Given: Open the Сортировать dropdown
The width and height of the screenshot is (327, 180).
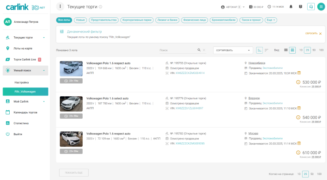Looking at the screenshot, I should pos(232,50).
